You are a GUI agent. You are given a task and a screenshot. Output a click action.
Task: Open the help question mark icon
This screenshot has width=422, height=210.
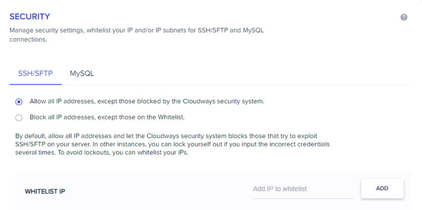click(403, 17)
